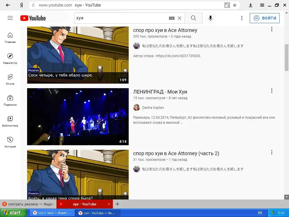This screenshot has height=217, width=289.
Task: Go back with the browser back arrow
Action: [x=8, y=5]
